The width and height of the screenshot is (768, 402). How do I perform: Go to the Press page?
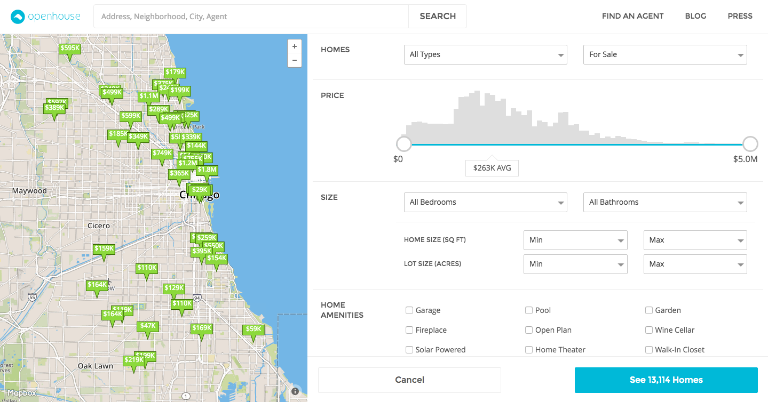[x=740, y=16]
